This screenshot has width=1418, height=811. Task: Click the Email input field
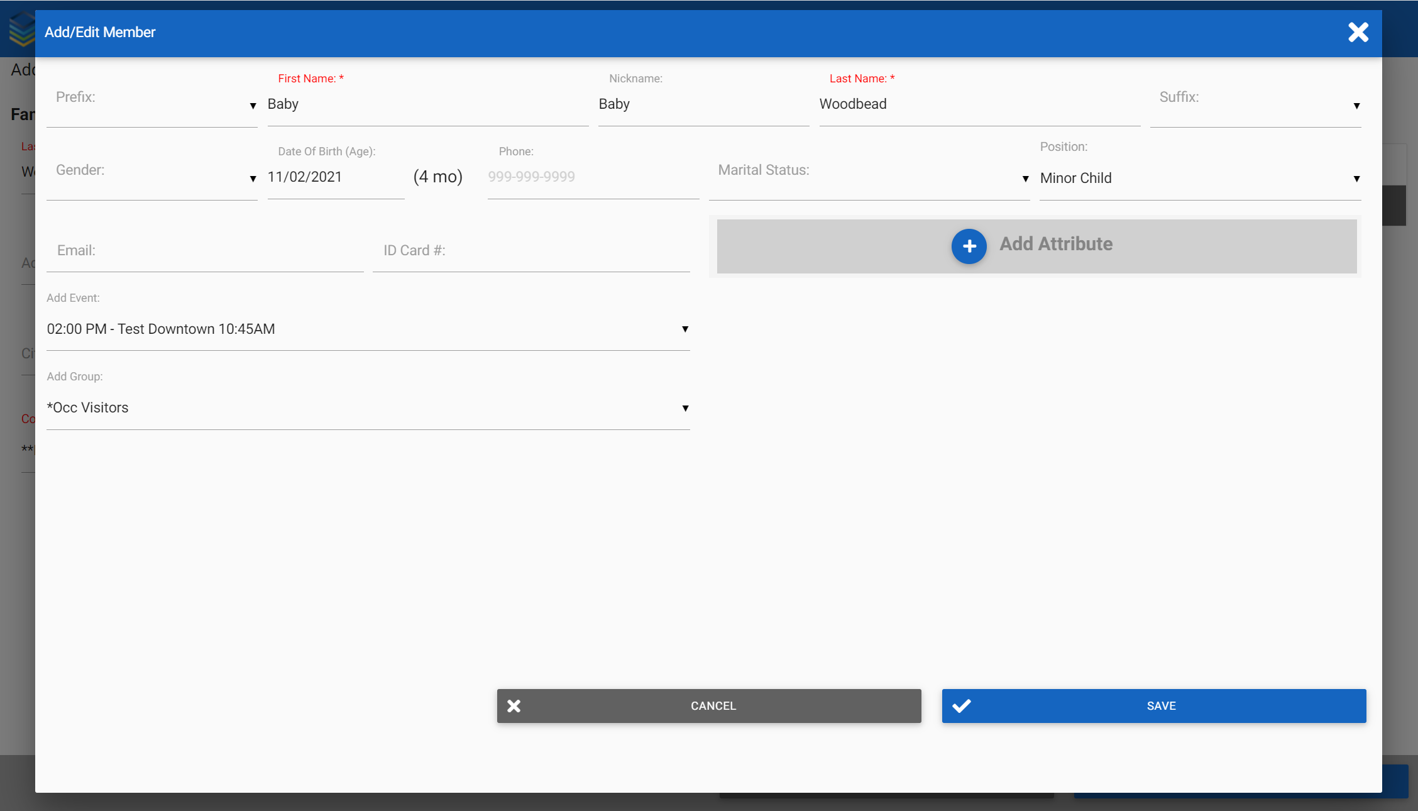tap(205, 251)
